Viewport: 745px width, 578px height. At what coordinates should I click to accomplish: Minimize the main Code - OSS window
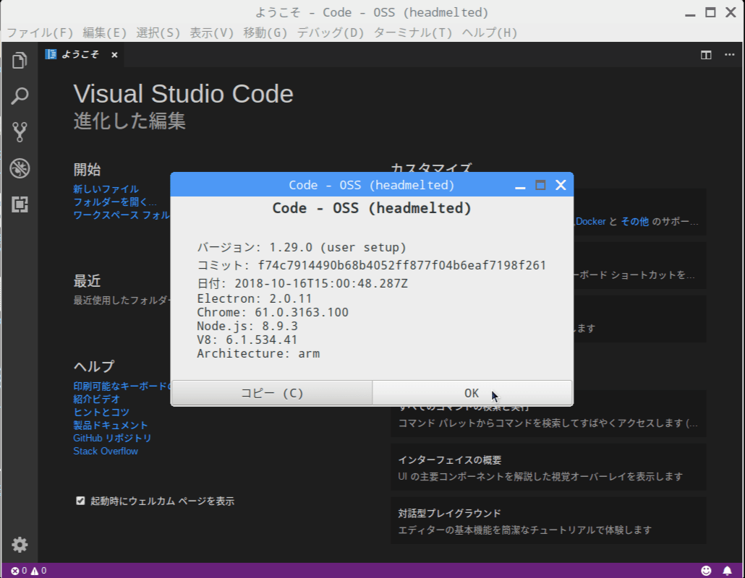pos(690,14)
